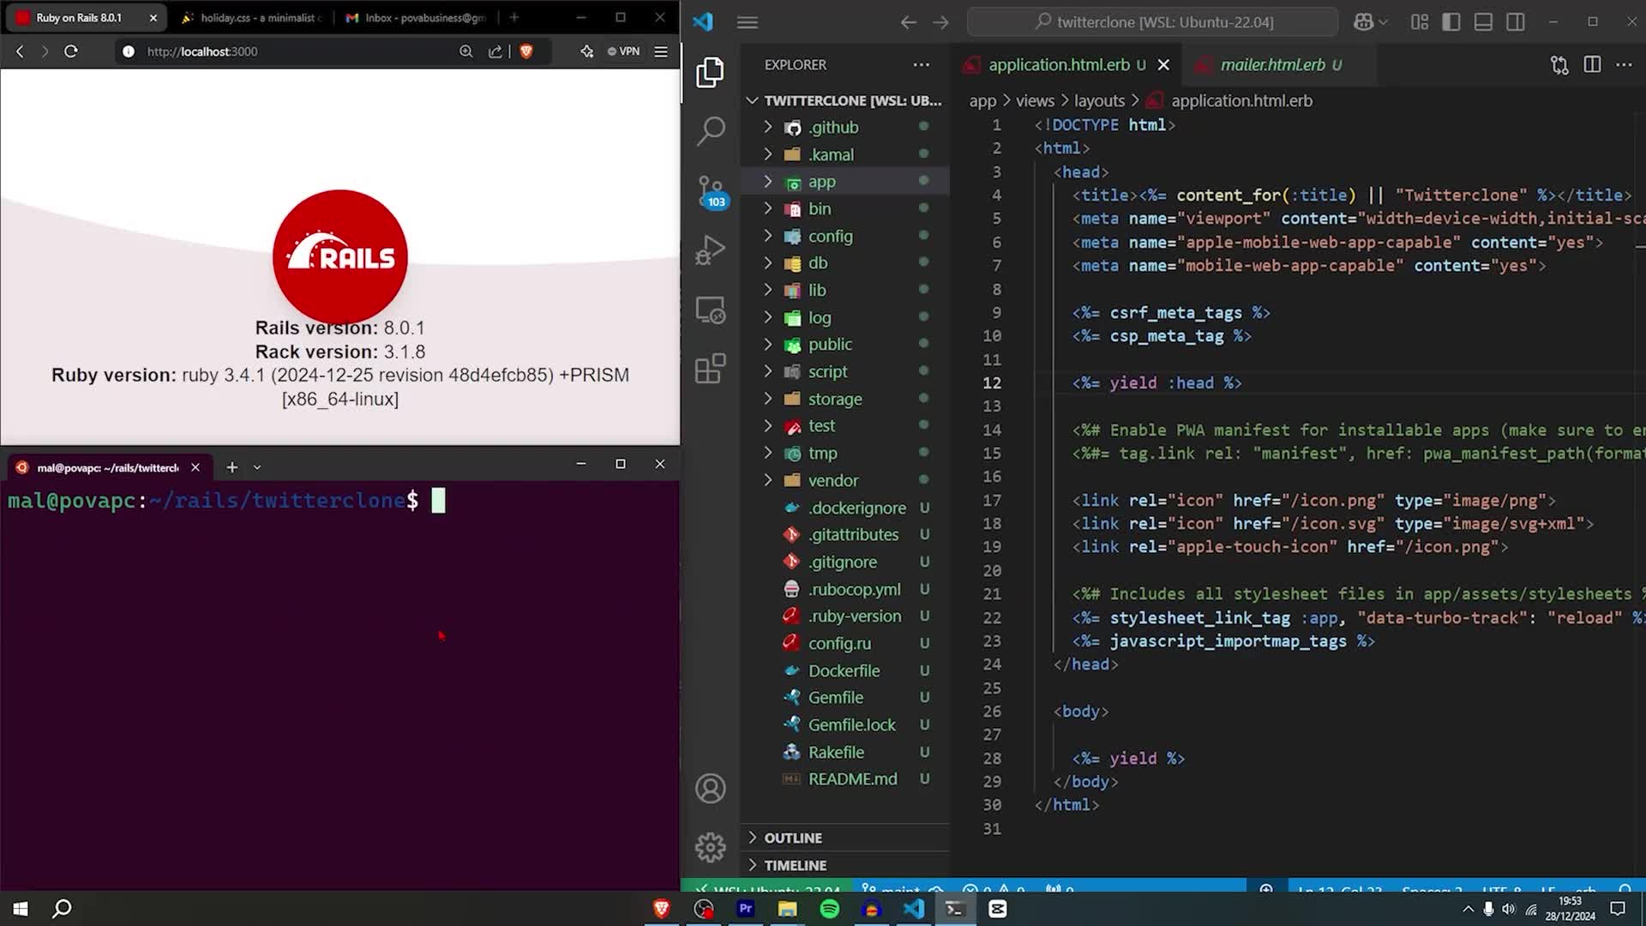Open Spotify from the Windows taskbar

coord(829,909)
